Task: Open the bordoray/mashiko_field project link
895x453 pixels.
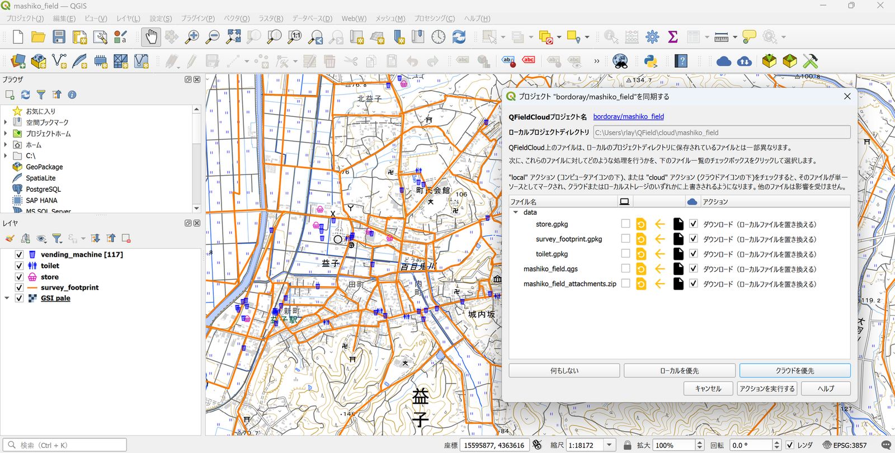Action: (x=628, y=117)
